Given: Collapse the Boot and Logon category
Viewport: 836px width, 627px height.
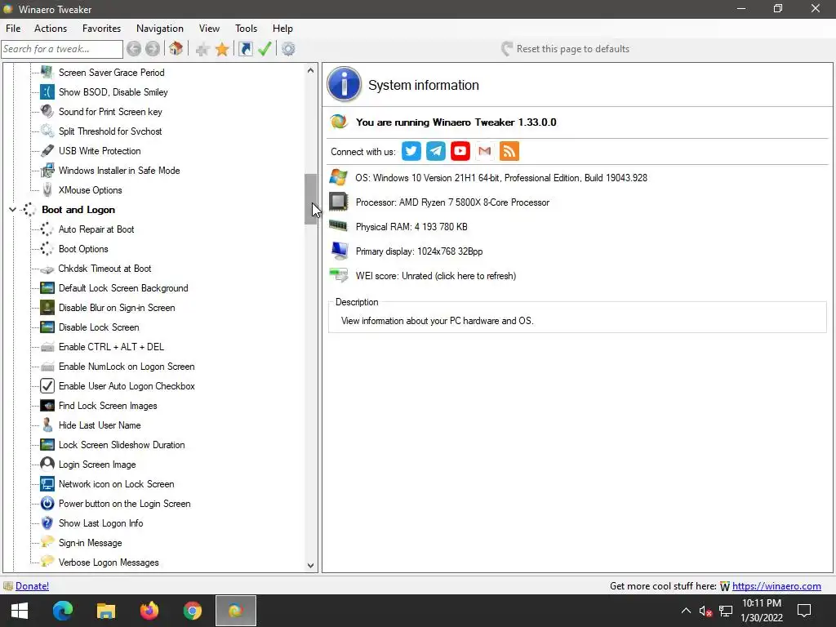Looking at the screenshot, I should [12, 210].
